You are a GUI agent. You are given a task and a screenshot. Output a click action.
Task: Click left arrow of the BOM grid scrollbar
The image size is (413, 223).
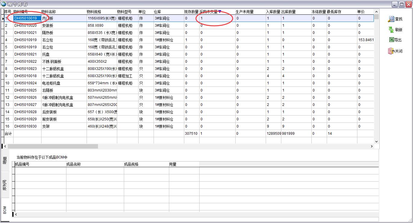tap(16, 214)
